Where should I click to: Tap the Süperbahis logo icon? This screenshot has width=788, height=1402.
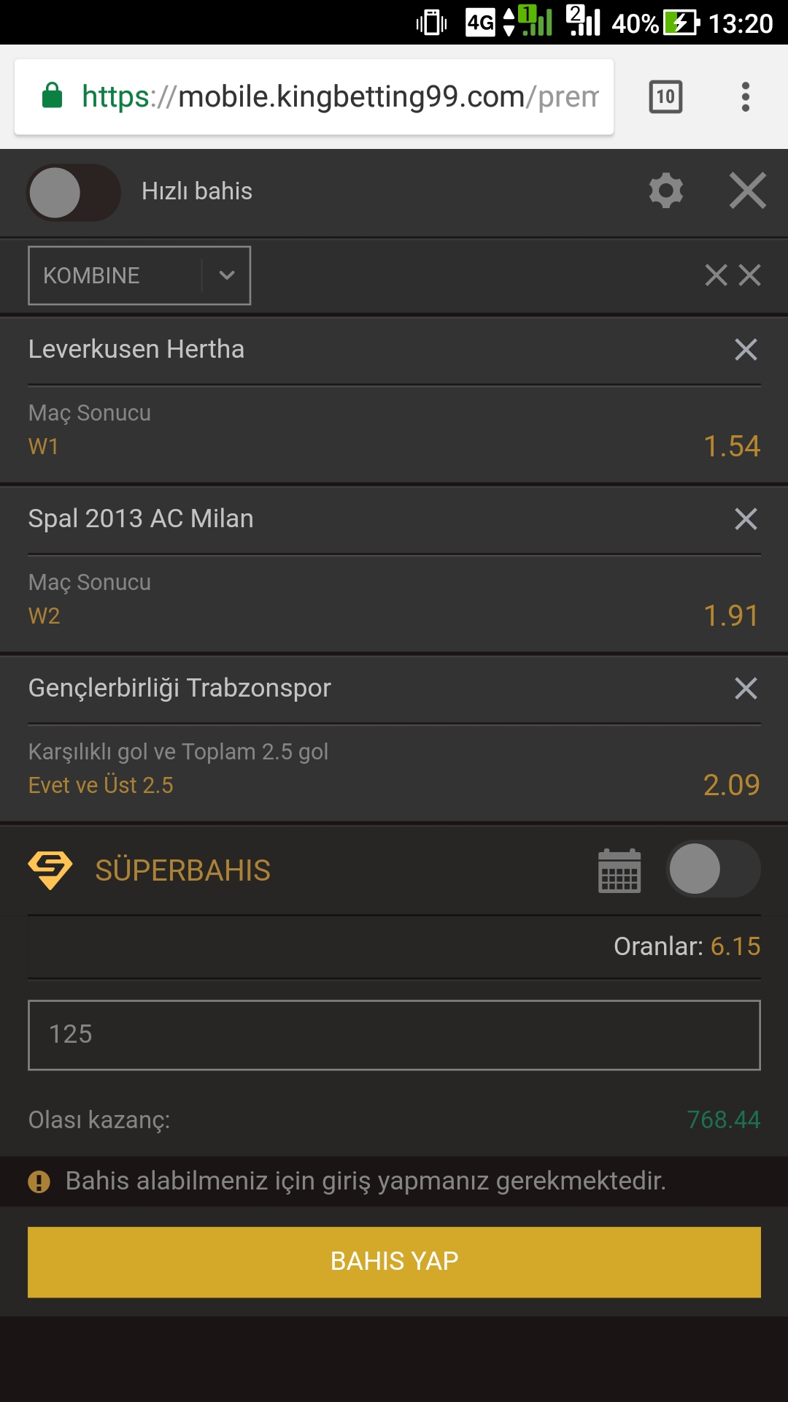(x=50, y=870)
